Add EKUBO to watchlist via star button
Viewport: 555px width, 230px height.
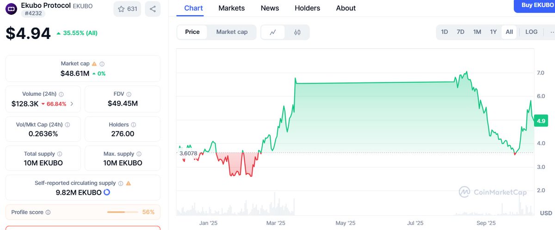coord(127,9)
